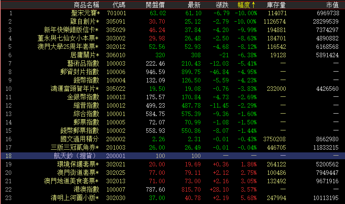Click code 100003
The width and height of the screenshot is (345, 204).
[116, 64]
